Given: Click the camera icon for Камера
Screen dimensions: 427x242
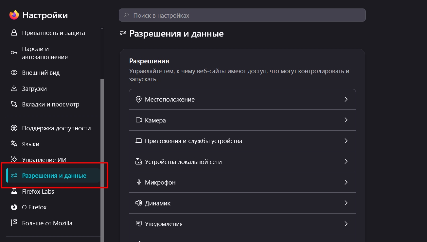Looking at the screenshot, I should (x=139, y=120).
